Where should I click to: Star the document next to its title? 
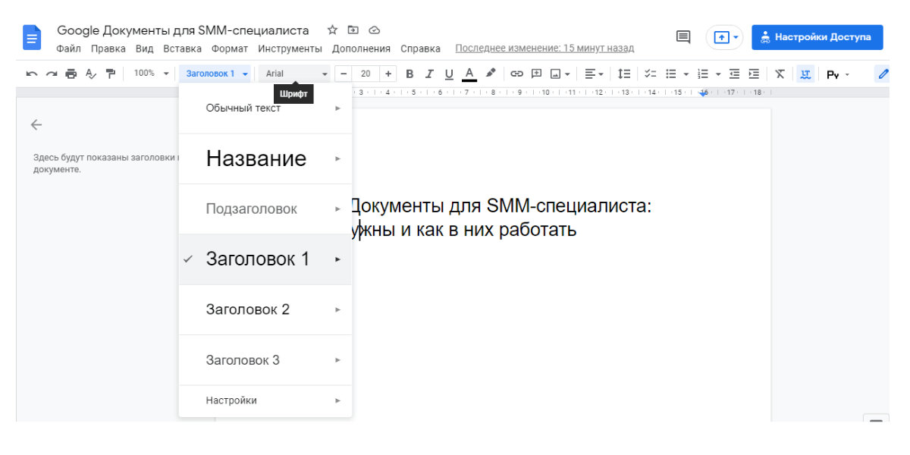332,30
